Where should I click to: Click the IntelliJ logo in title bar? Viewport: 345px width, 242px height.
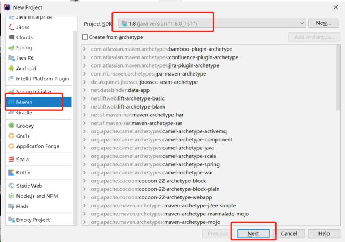7,7
